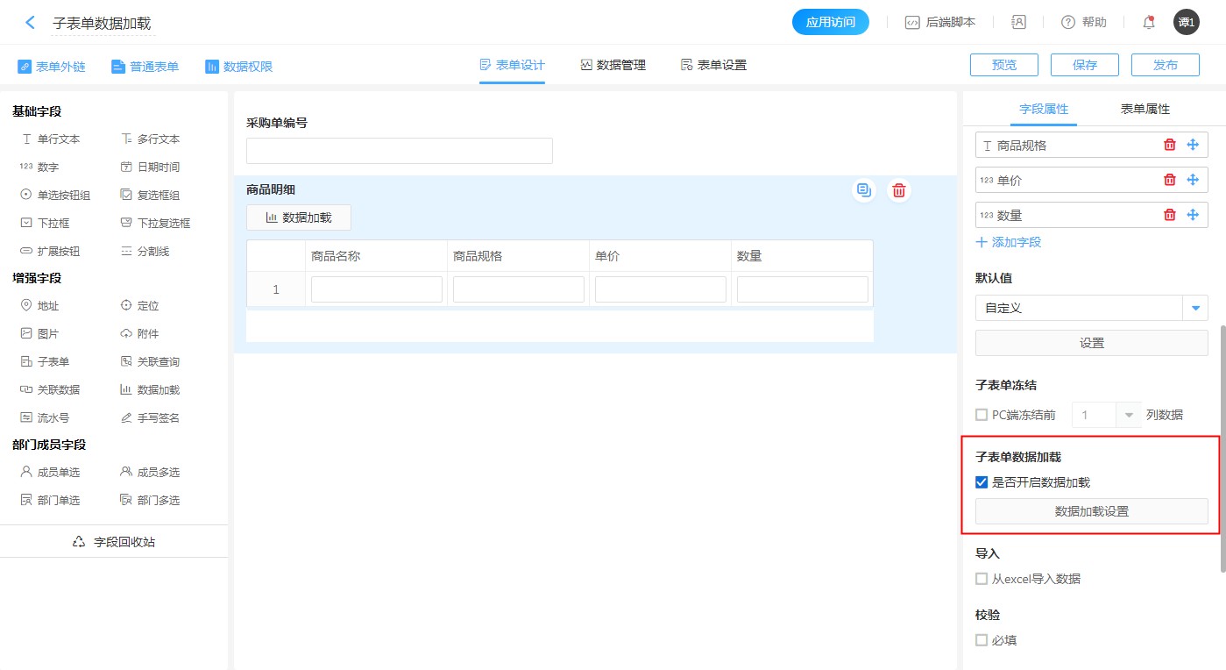Check 从excel导入数据 option

click(982, 579)
